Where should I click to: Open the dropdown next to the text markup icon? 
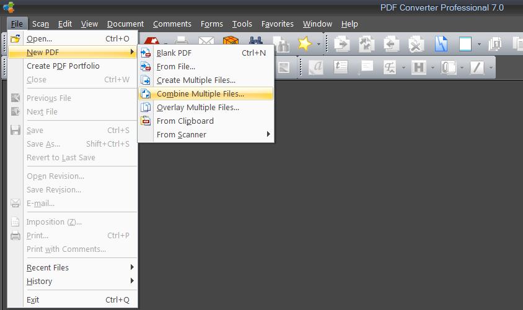pyautogui.click(x=403, y=67)
